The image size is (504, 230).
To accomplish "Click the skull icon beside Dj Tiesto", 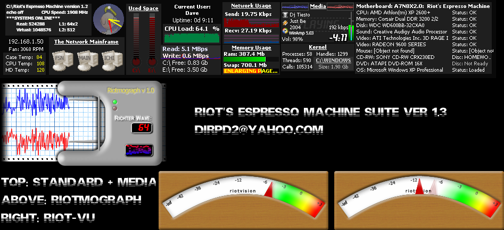I will (x=285, y=15).
